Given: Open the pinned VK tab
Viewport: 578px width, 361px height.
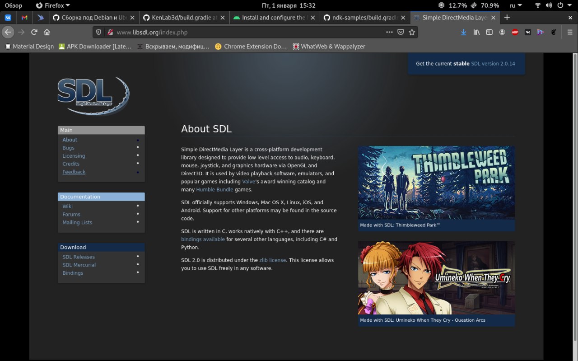Looking at the screenshot, I should tap(8, 18).
